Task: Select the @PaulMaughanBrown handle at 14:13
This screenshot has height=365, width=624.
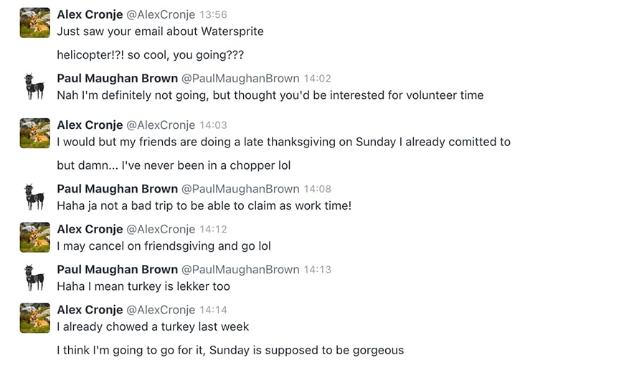Action: click(240, 270)
